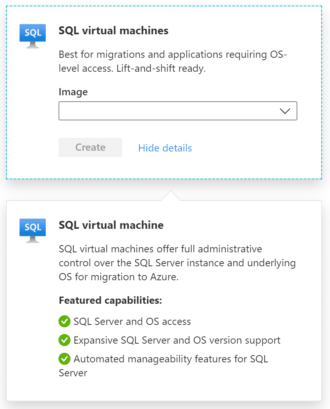Click the SQL virtual machine details icon
Image resolution: width=330 pixels, height=409 pixels.
[x=33, y=231]
